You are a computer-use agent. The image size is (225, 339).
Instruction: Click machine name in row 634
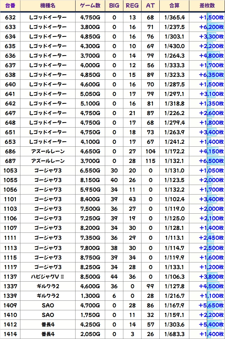48,37
